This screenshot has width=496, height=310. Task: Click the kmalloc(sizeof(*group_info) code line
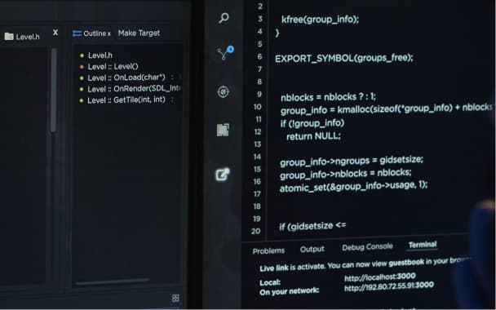[x=386, y=109]
